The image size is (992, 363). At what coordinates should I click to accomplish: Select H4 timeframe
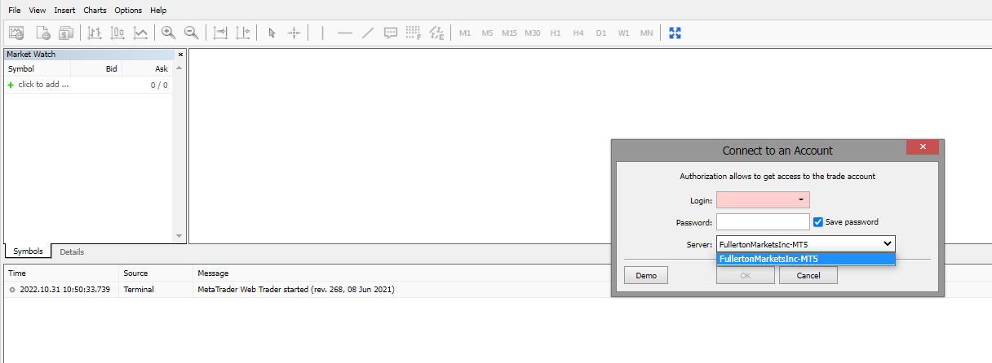coord(578,33)
